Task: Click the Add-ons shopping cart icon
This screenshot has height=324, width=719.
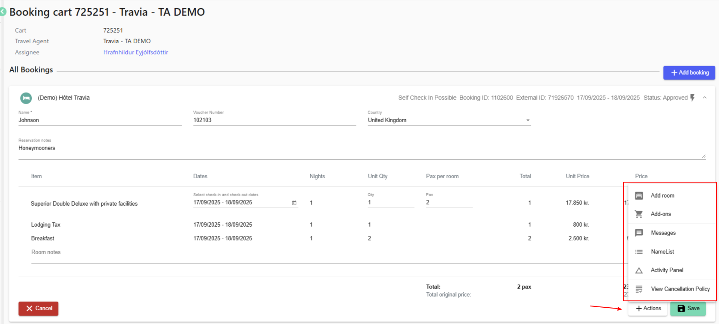Action: 639,214
